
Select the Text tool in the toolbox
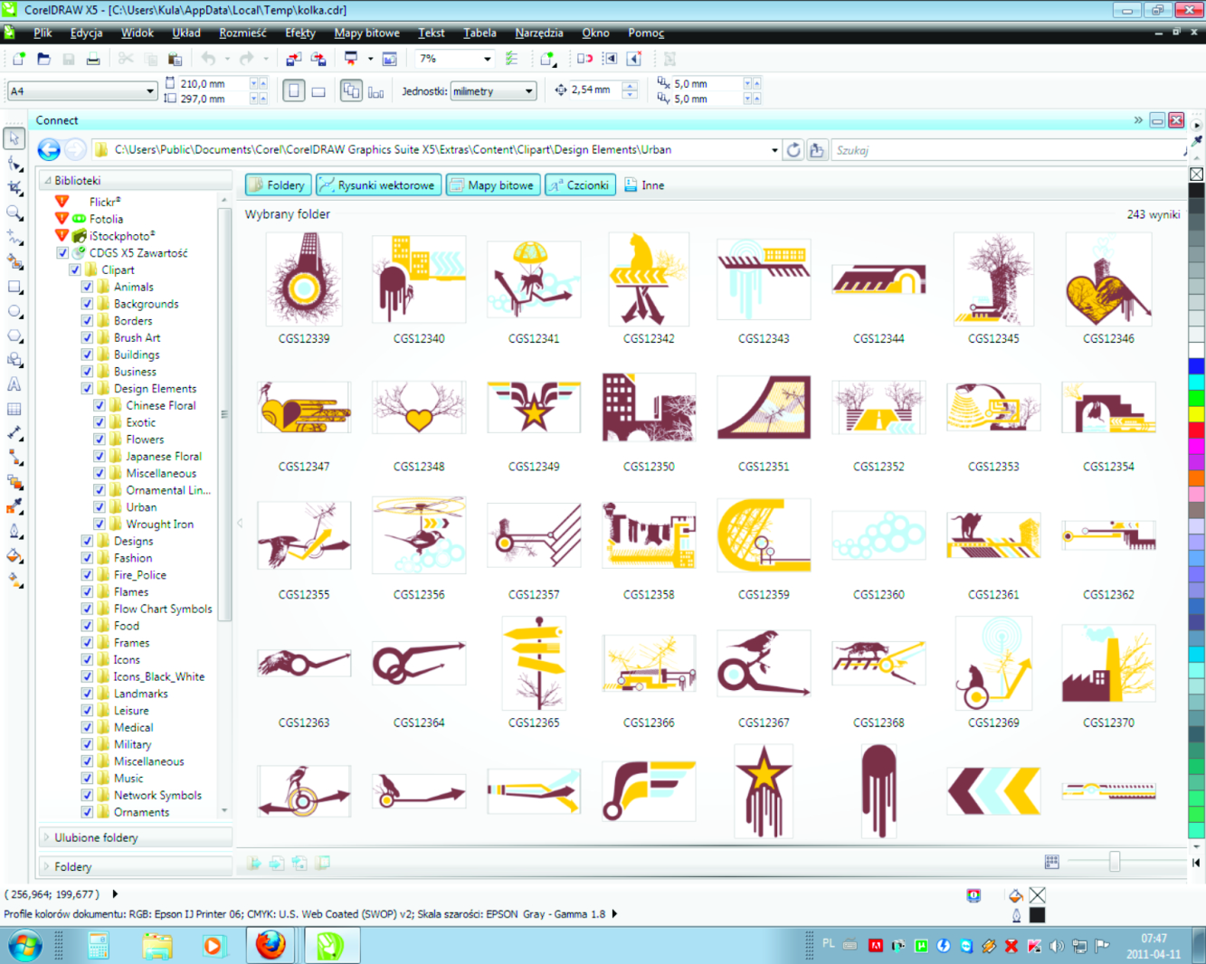[x=14, y=384]
